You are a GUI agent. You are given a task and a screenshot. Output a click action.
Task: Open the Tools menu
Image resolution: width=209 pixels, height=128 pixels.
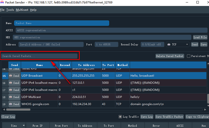tap(10, 10)
